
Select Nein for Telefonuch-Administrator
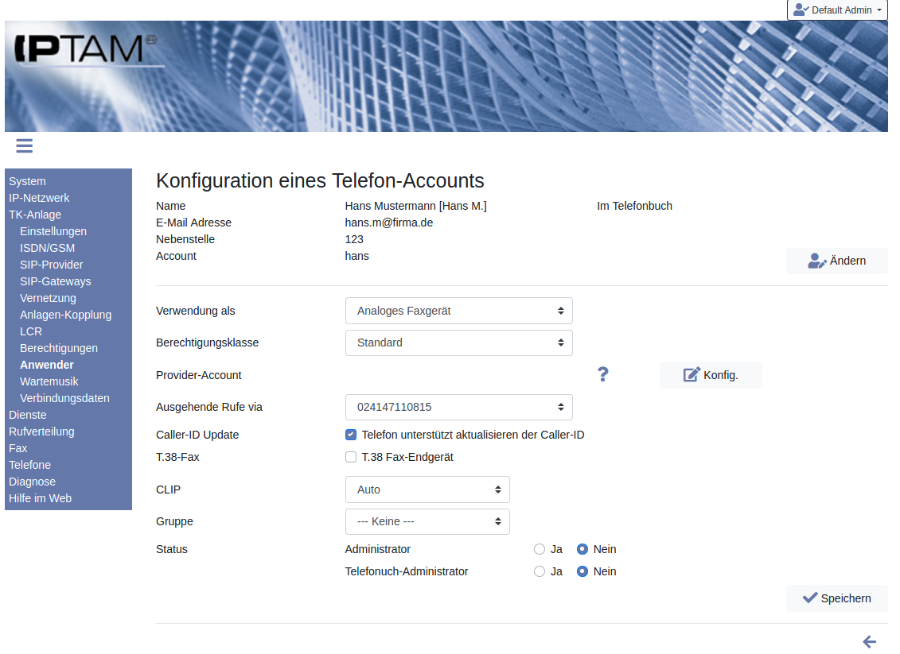coord(582,571)
